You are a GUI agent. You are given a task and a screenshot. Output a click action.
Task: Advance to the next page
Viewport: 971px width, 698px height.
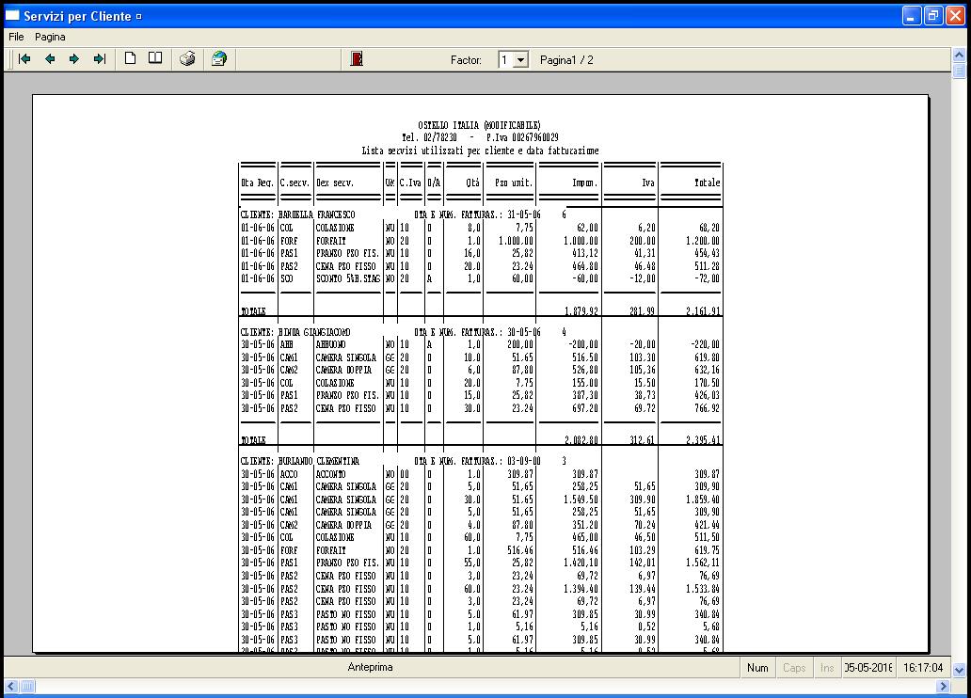(x=74, y=59)
